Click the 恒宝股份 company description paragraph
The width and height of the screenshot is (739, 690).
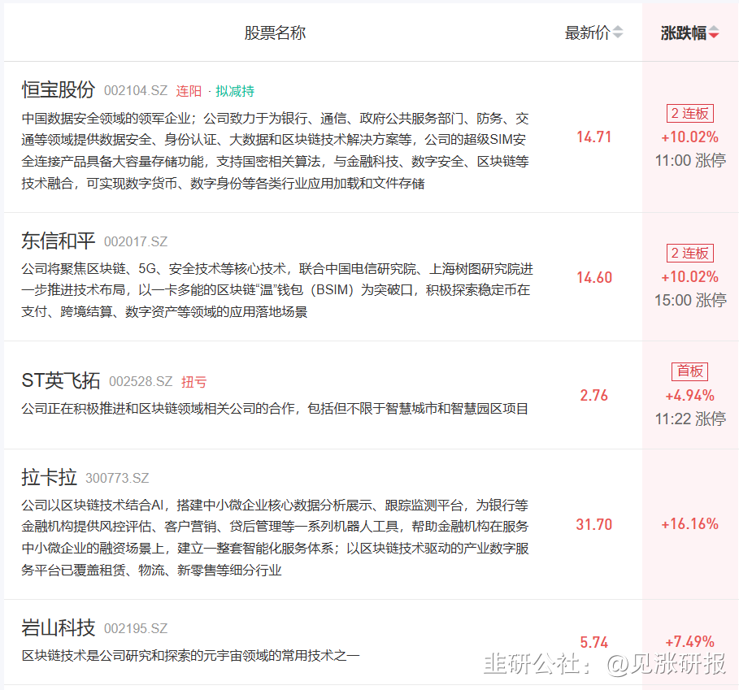[x=276, y=150]
